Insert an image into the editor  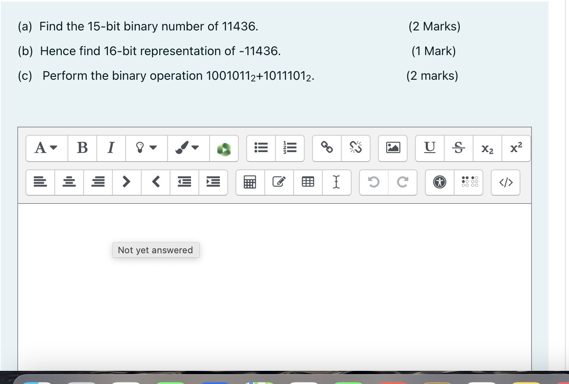coord(392,148)
